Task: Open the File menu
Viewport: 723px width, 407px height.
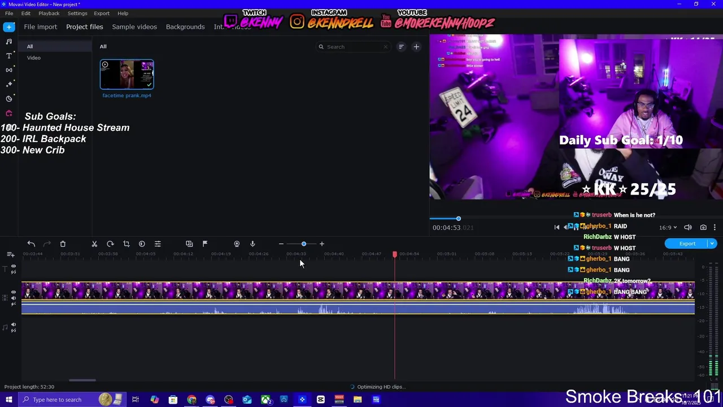Action: [9, 13]
